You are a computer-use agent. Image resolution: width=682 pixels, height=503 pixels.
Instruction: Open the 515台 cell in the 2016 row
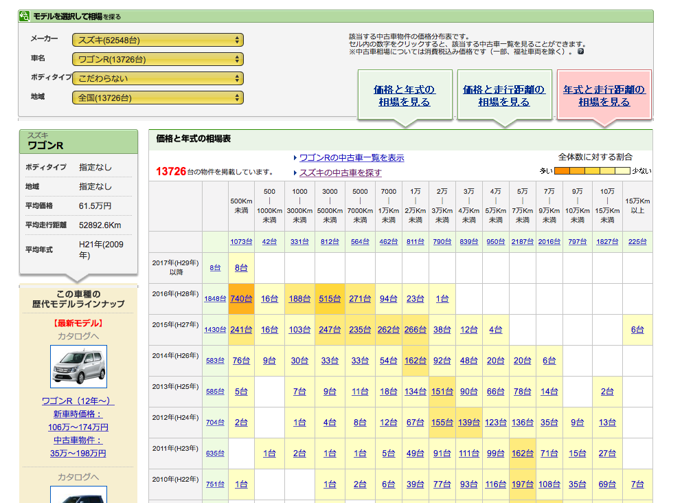pyautogui.click(x=330, y=299)
